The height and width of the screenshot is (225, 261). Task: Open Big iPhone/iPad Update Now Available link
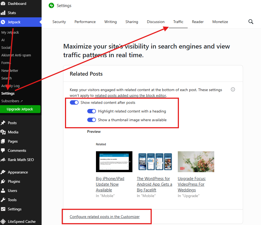[x=110, y=184]
